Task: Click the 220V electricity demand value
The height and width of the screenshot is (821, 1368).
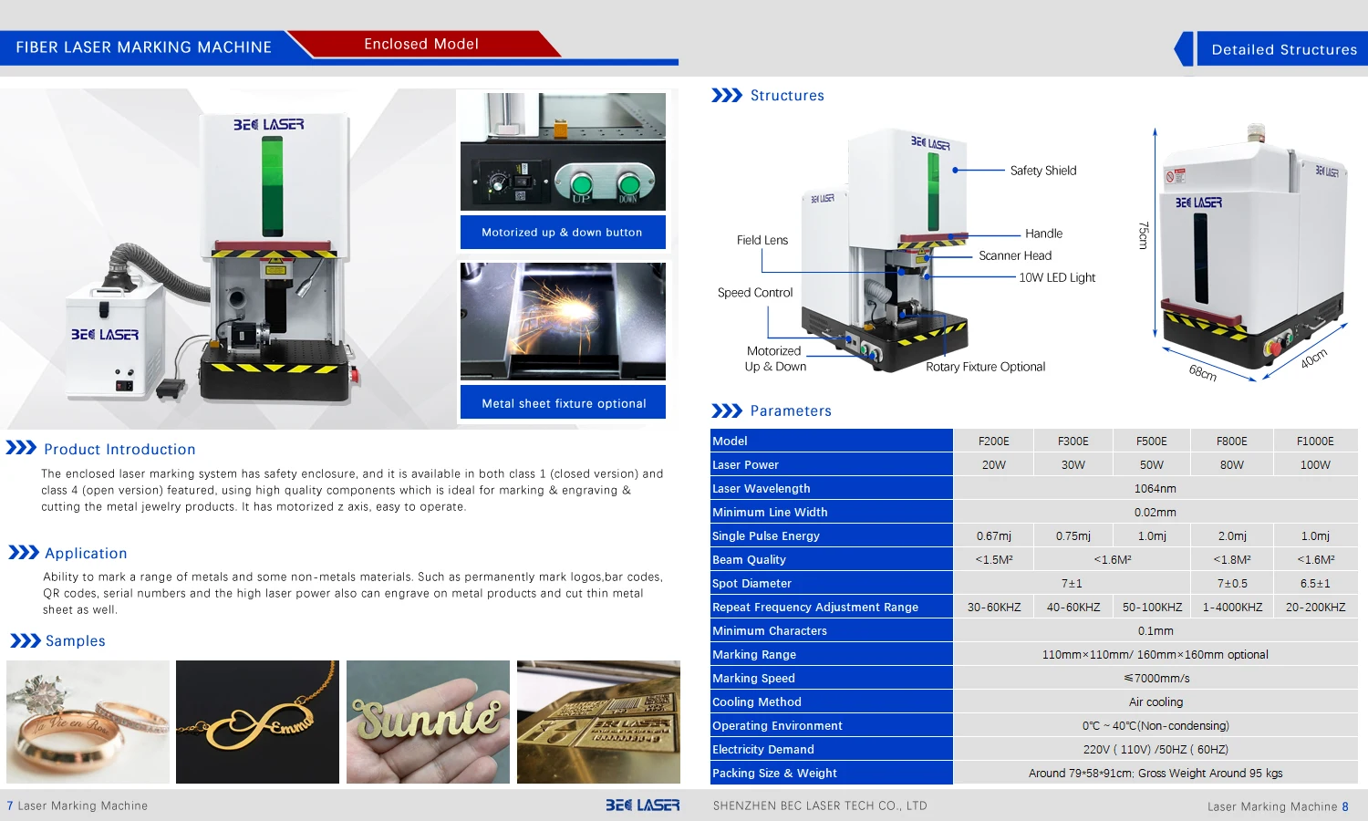Action: [1156, 749]
